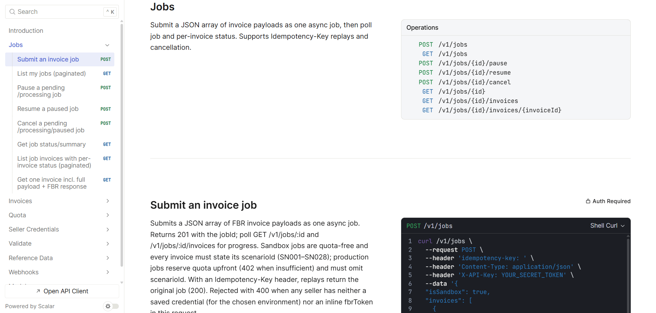Open the Introduction page

click(x=26, y=31)
